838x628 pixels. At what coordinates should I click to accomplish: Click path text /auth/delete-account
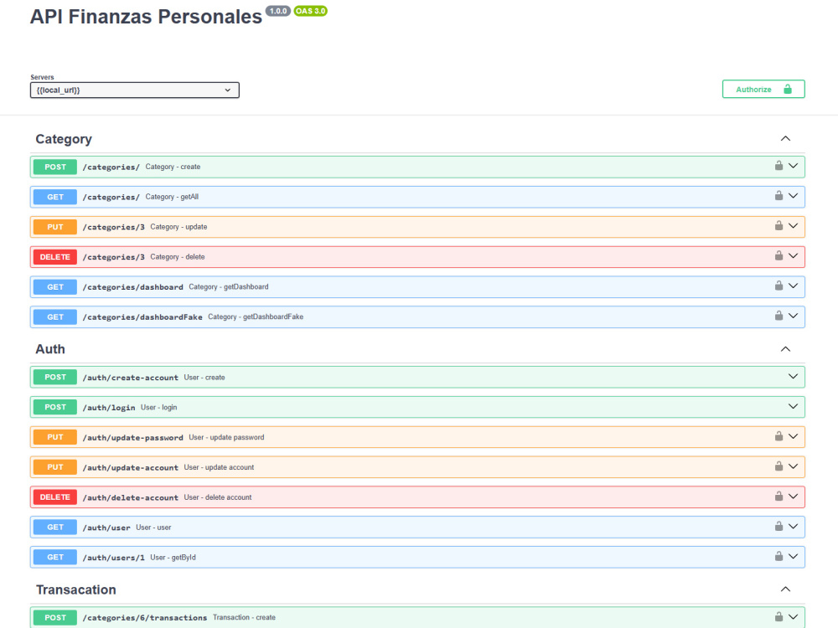pos(131,497)
